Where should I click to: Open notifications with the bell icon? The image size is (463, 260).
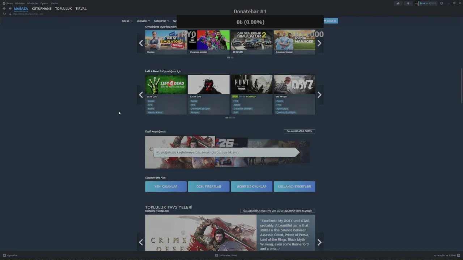408,3
